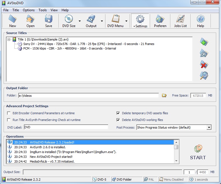Open the Jobs List

(180, 21)
